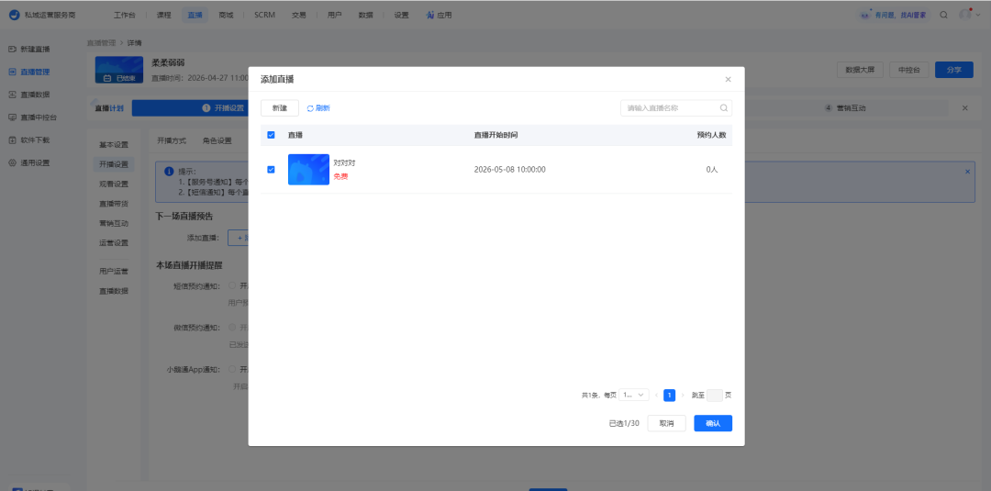991x491 pixels.
Task: Click the start time 2026-05-08 10:00:00
Action: click(x=509, y=170)
